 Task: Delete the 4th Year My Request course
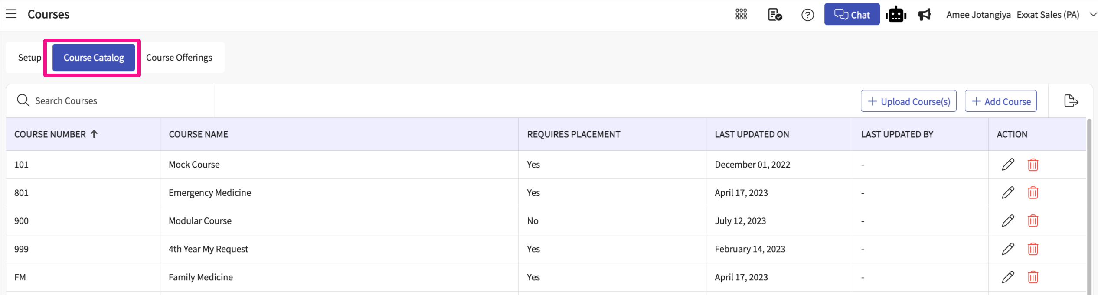[1033, 249]
